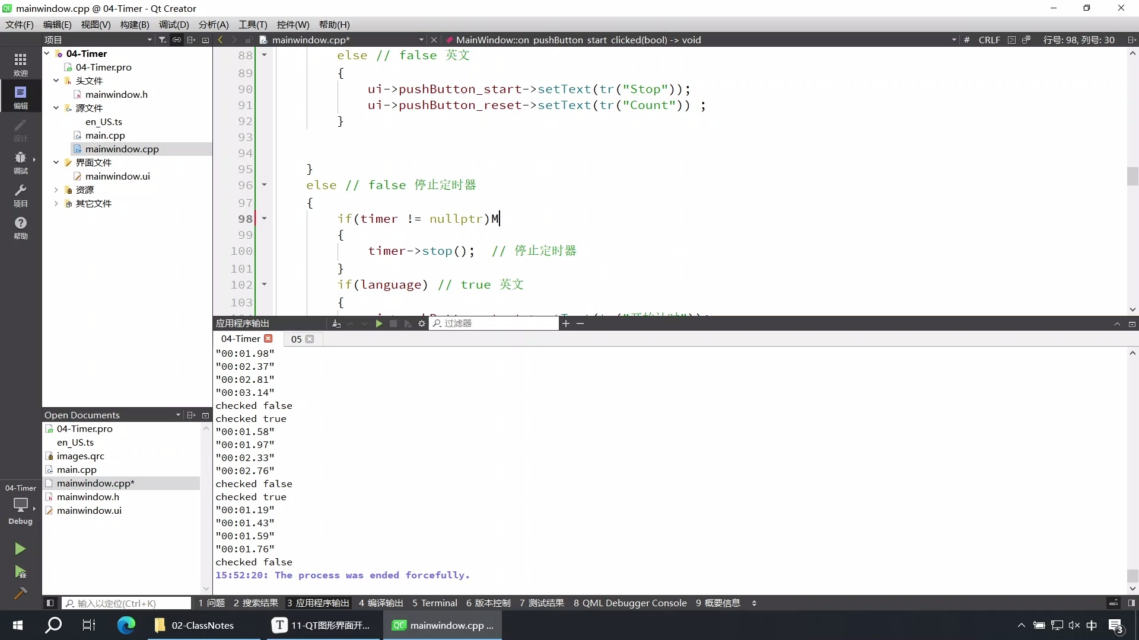Open the 构建(B) menu
Viewport: 1139px width, 640px height.
pyautogui.click(x=134, y=24)
